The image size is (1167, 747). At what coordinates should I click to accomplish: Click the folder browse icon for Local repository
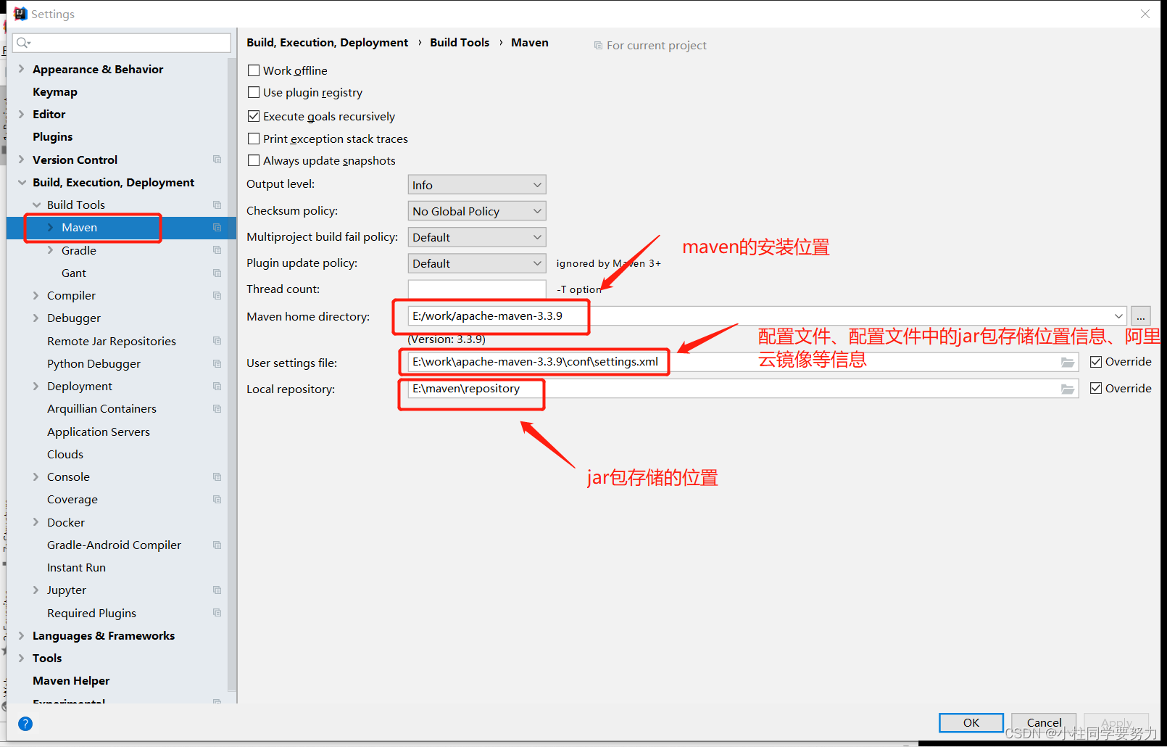(1067, 389)
